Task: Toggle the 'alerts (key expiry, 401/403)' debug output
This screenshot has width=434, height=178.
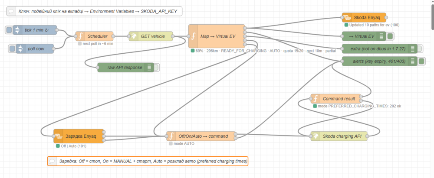Action: click(421, 61)
